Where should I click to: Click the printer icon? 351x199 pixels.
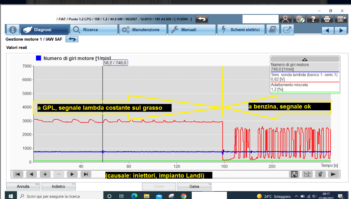tap(327, 19)
